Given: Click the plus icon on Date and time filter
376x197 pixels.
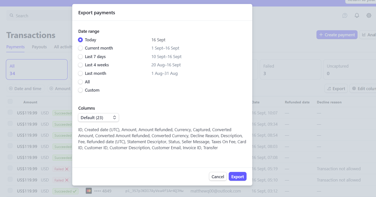Looking at the screenshot, I should point(11,89).
